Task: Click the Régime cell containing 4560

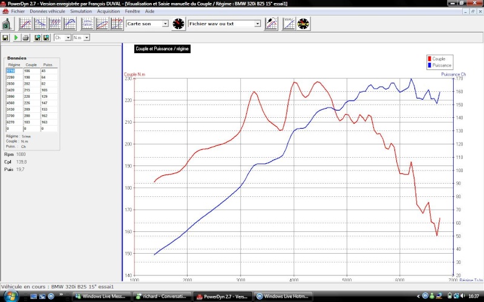Action: click(x=14, y=103)
